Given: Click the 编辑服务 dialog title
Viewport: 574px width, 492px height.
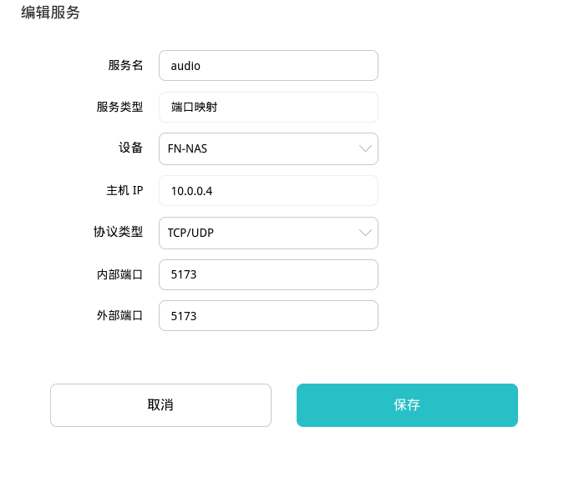Looking at the screenshot, I should pyautogui.click(x=50, y=13).
